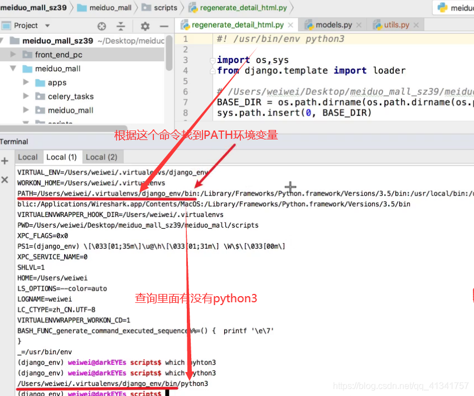This screenshot has width=474, height=396.
Task: Select the regenerate_detail_html.py editor tab
Action: (x=238, y=25)
